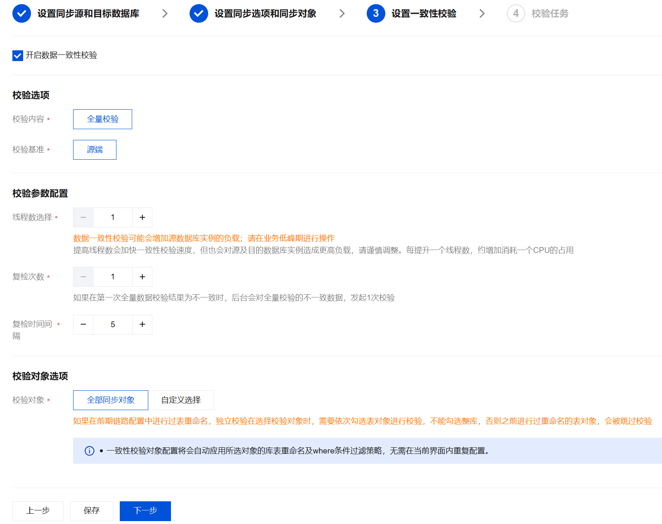Click the step 4 number circle
Image resolution: width=662 pixels, height=524 pixels.
516,14
